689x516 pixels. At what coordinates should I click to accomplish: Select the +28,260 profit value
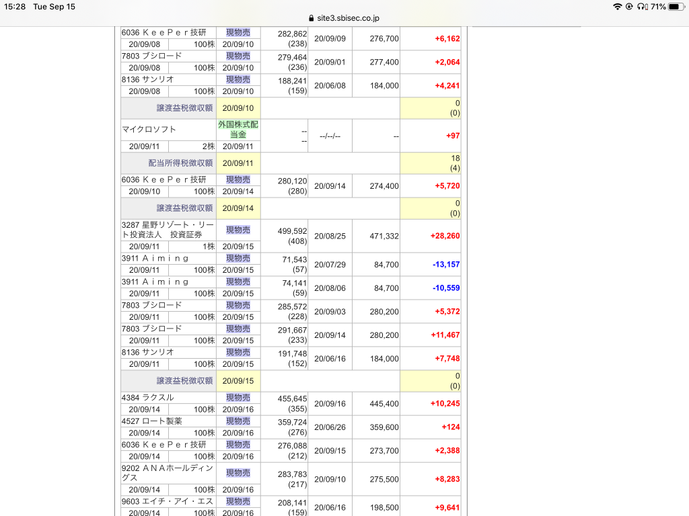[x=445, y=236]
